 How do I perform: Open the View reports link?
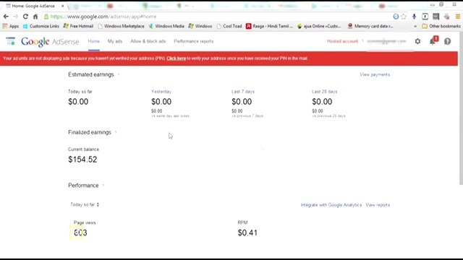point(378,205)
